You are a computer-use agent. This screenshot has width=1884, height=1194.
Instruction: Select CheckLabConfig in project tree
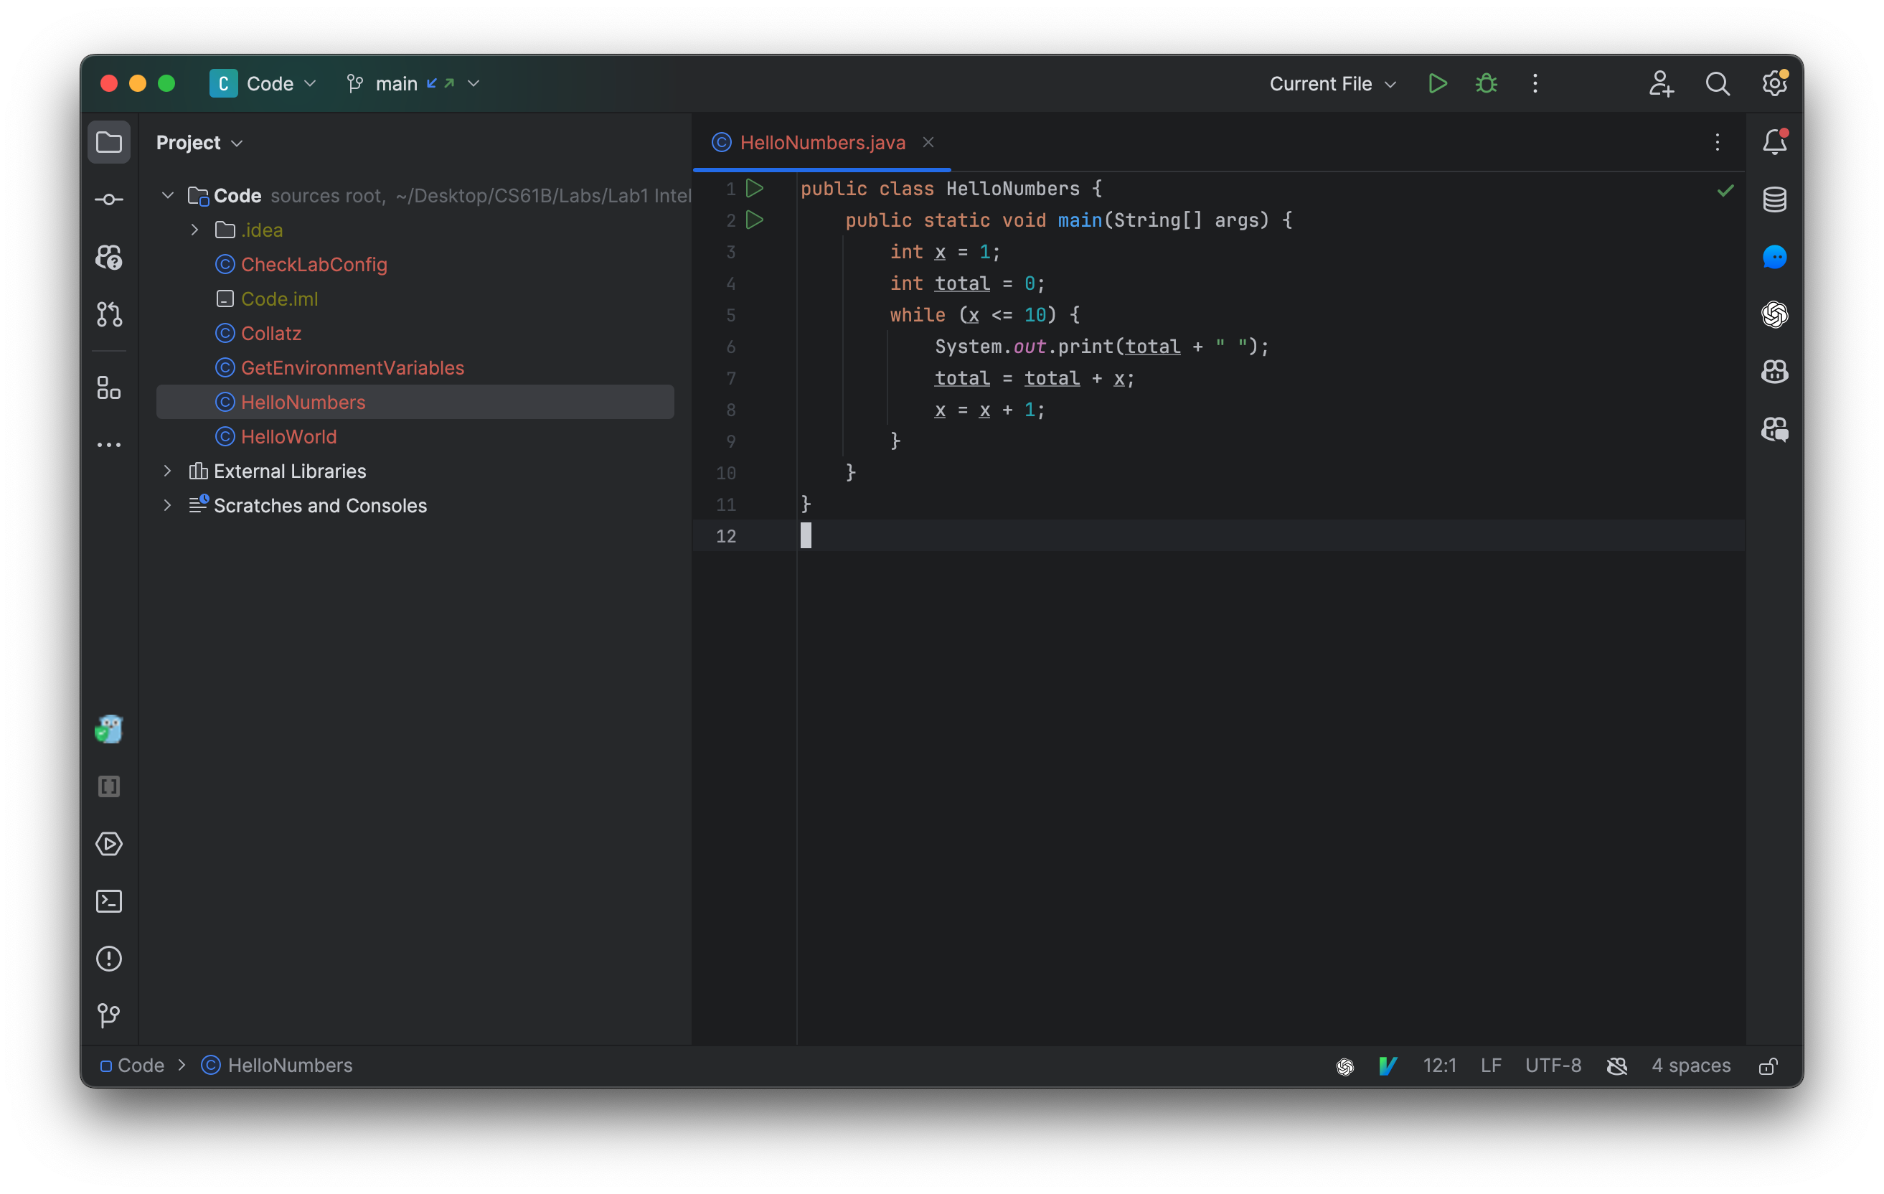click(314, 265)
